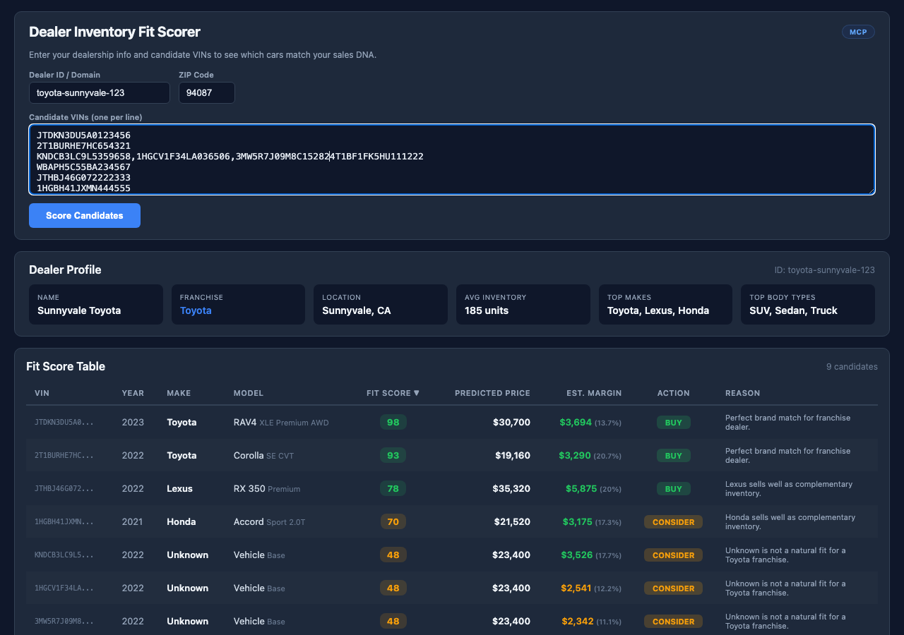Sort by the Fit Score column header
The image size is (904, 635).
click(x=393, y=393)
